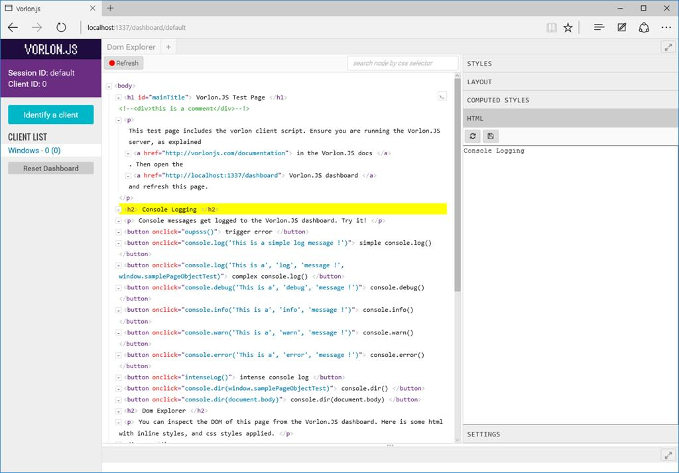
Task: Switch to the Dom Explorer tab
Action: pos(130,46)
